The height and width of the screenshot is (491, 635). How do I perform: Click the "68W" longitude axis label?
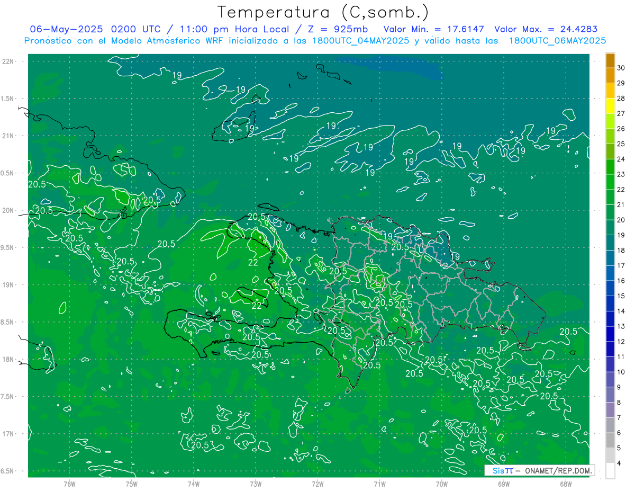(566, 484)
